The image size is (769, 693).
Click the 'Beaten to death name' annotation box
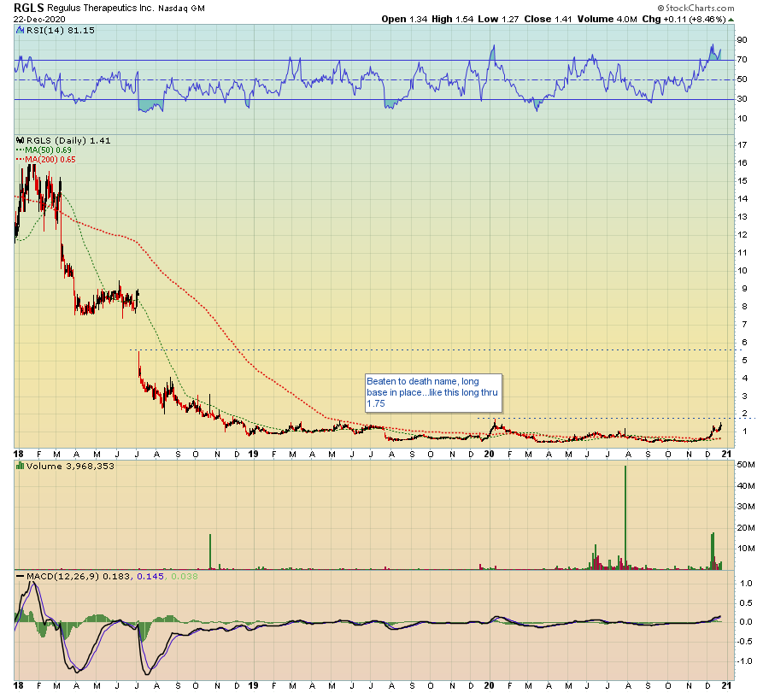point(433,393)
